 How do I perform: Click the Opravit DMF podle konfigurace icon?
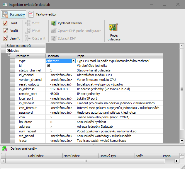tap(54, 31)
